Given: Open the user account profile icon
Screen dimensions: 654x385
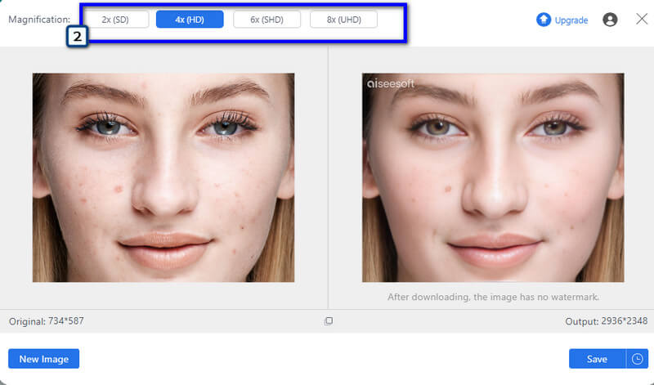Looking at the screenshot, I should 610,20.
